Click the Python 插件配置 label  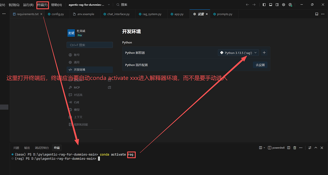point(136,65)
